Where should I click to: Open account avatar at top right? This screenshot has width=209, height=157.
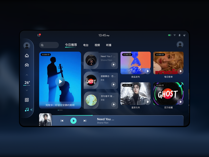(180, 44)
